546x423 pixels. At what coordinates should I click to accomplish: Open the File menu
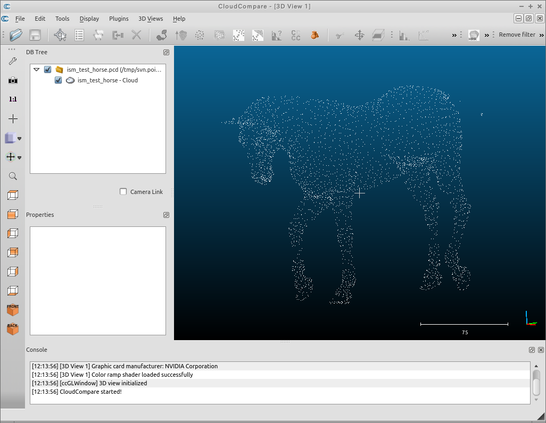click(x=20, y=19)
